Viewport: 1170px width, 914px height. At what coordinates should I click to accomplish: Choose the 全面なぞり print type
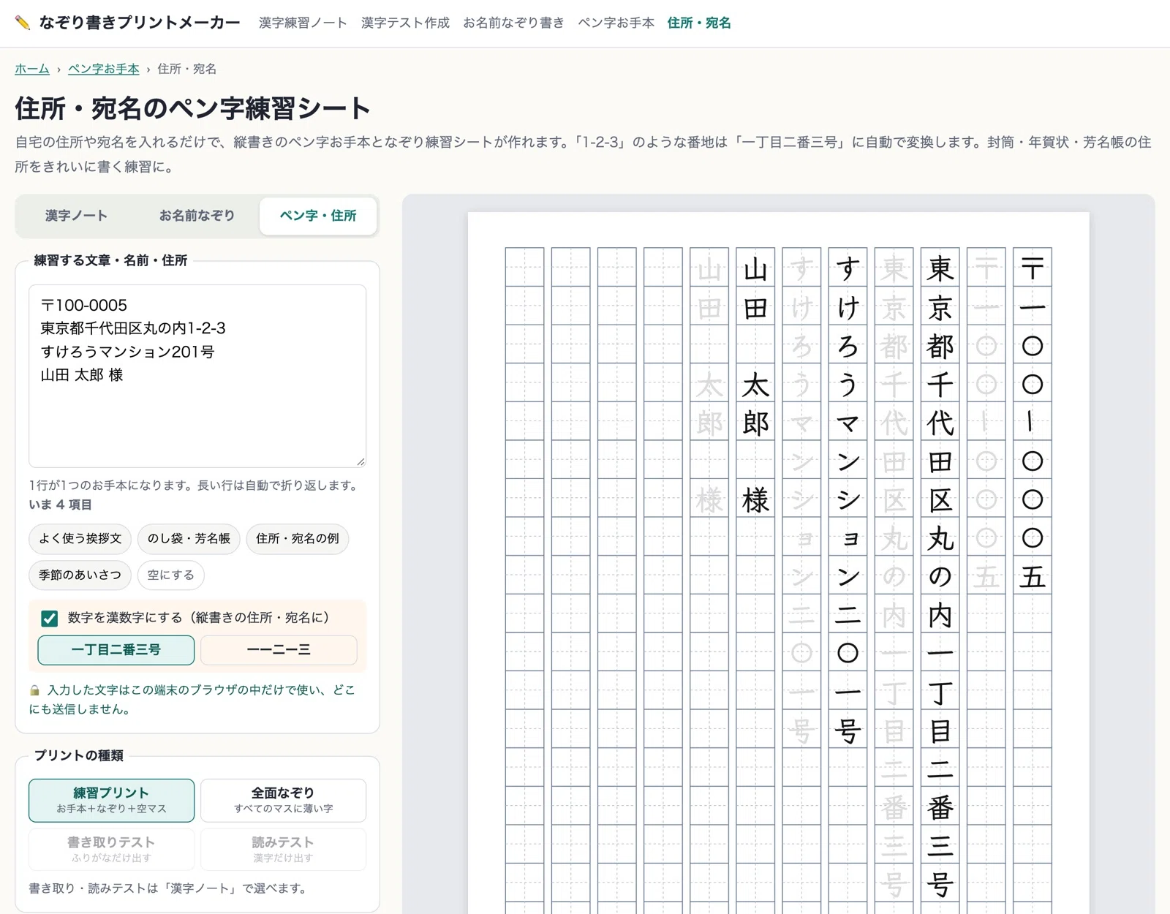point(283,800)
